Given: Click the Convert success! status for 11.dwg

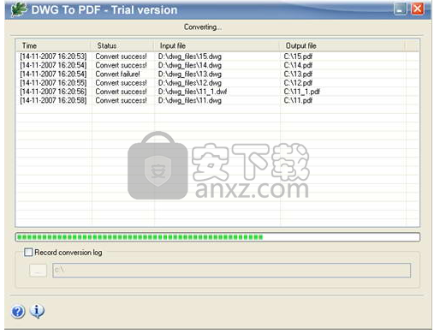Looking at the screenshot, I should [121, 100].
